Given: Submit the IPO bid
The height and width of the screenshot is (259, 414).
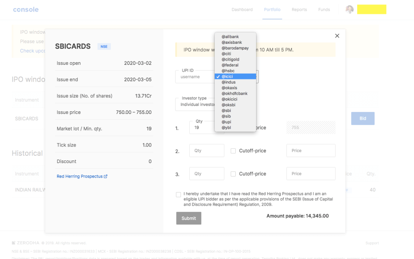Looking at the screenshot, I should tap(189, 218).
